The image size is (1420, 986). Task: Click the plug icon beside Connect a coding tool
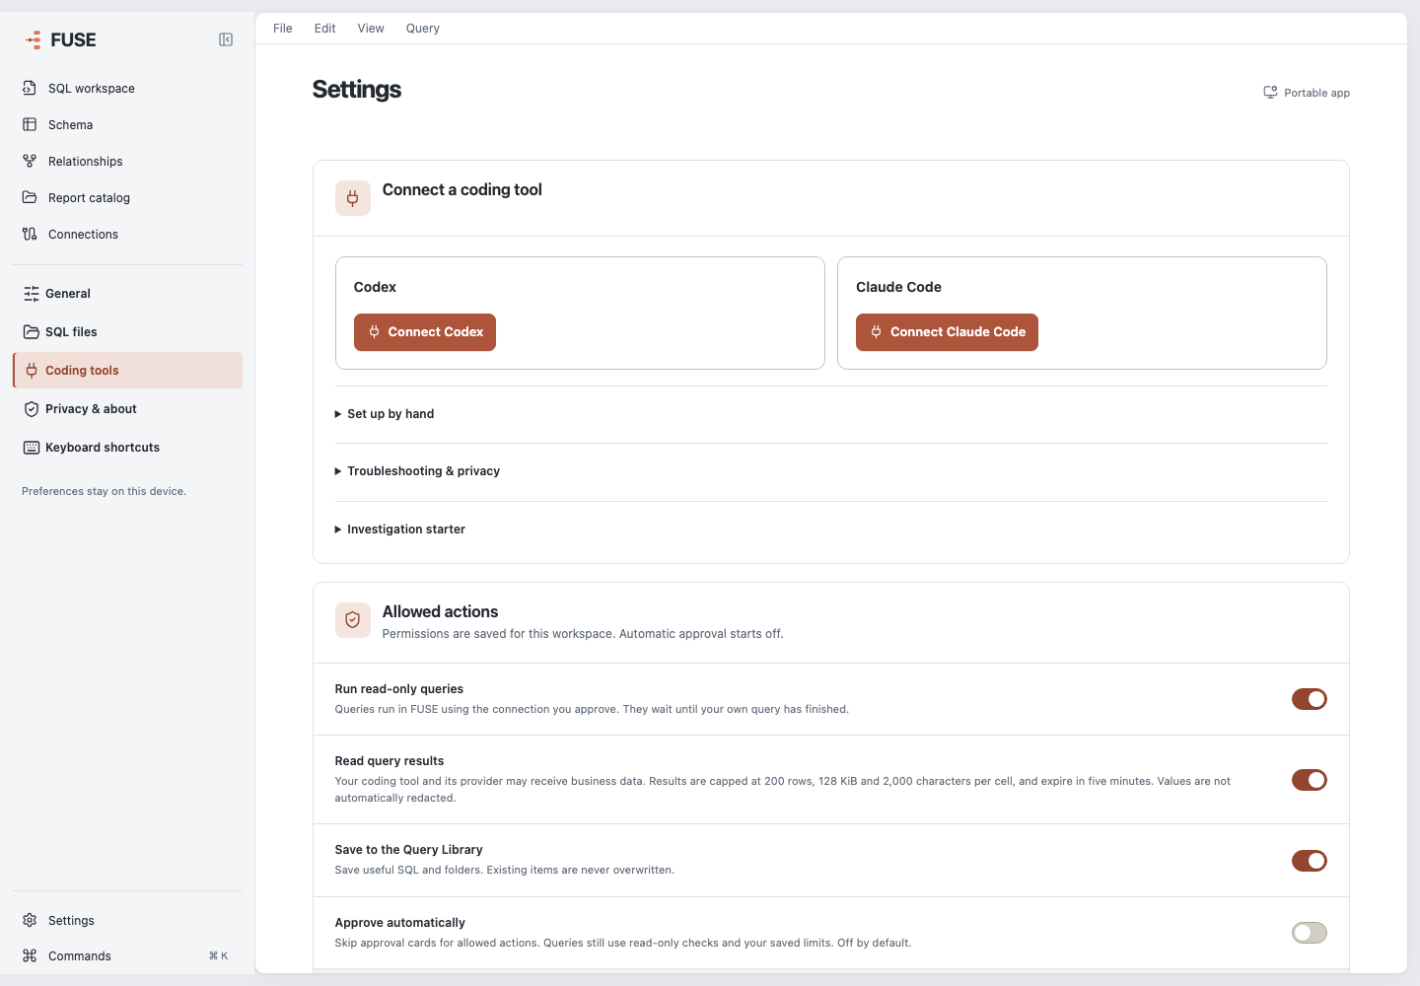click(353, 198)
